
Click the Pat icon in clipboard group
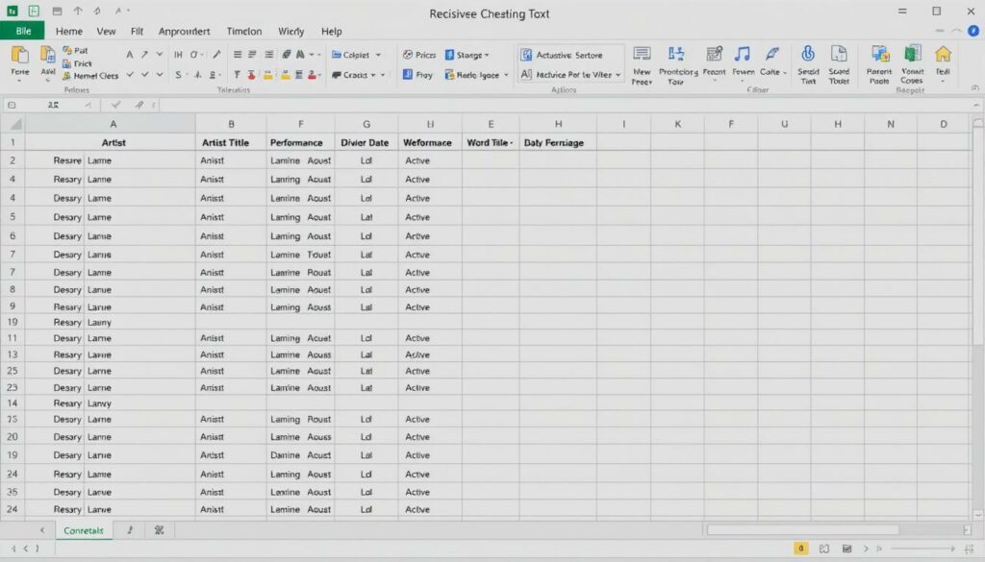pyautogui.click(x=67, y=50)
